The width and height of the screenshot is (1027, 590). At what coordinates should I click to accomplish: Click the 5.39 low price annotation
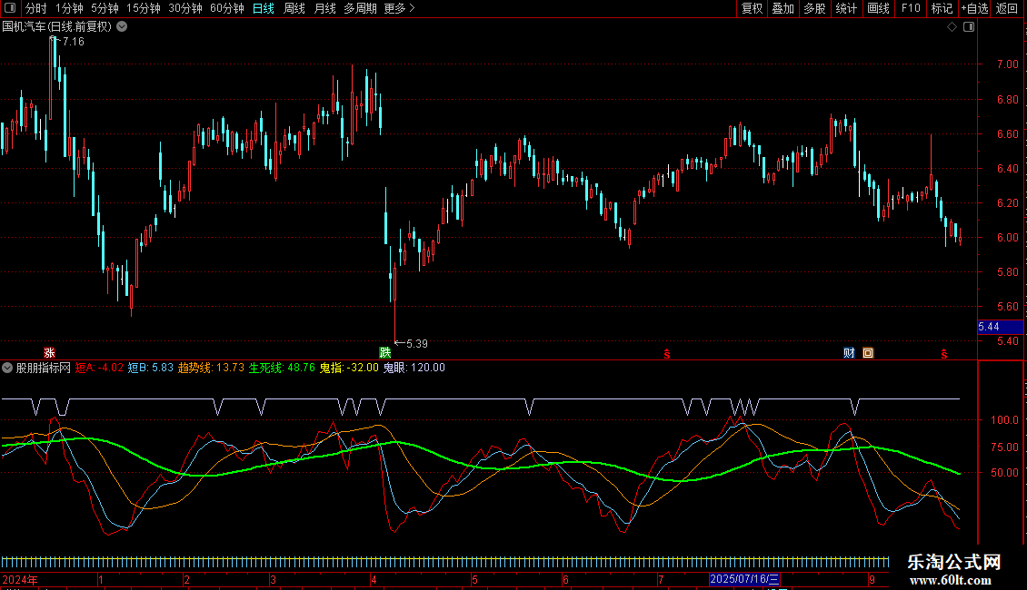416,344
